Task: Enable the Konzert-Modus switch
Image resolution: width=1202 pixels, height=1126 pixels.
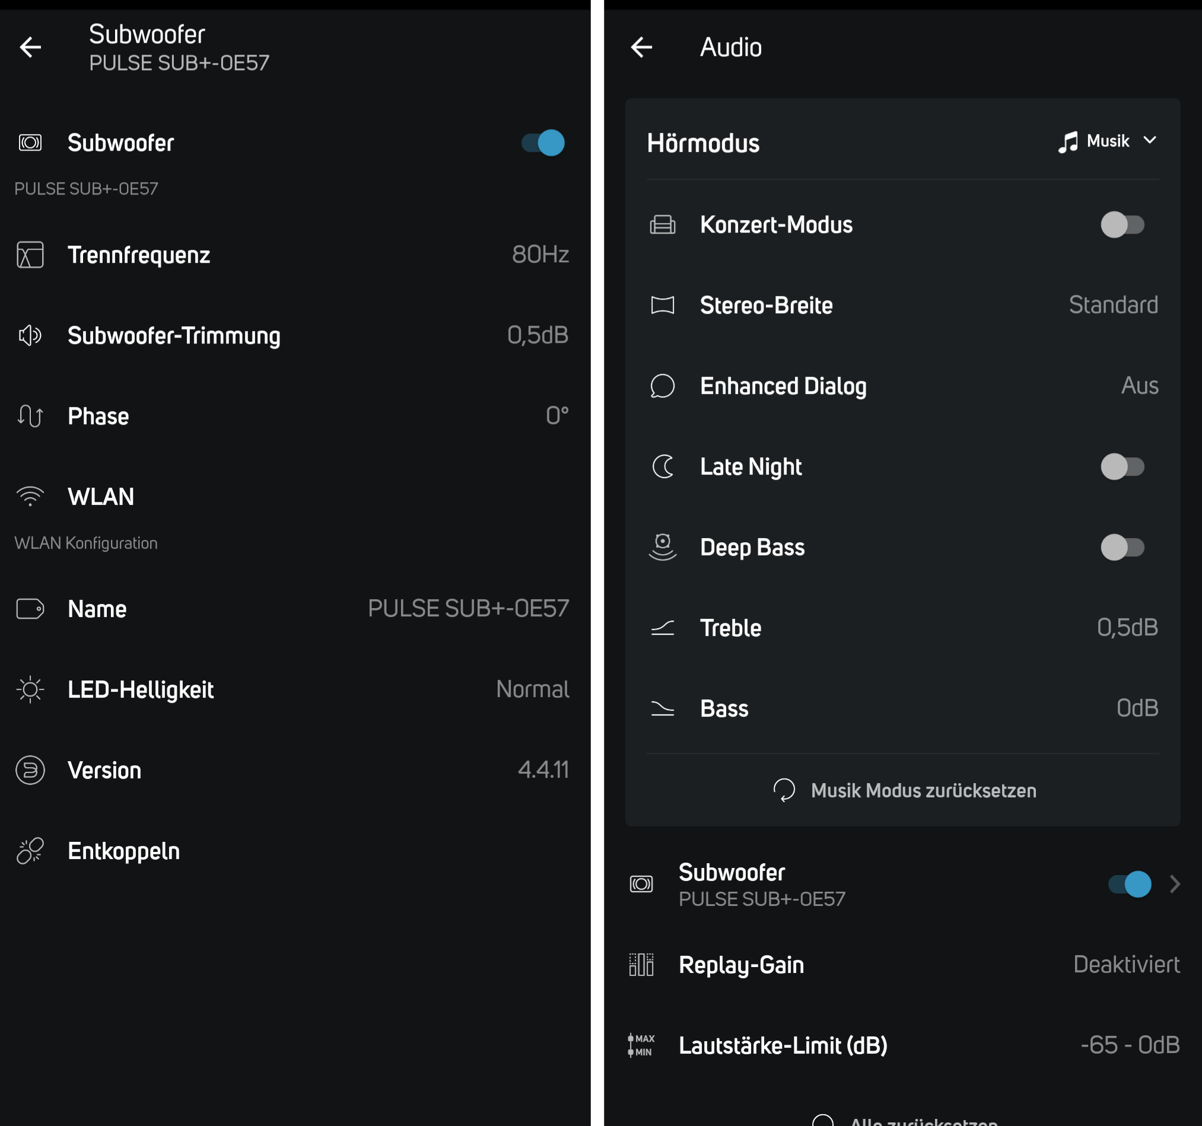Action: tap(1122, 225)
